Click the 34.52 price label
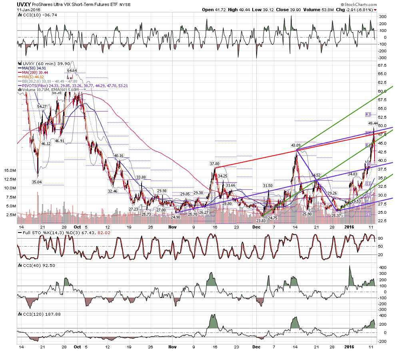 pyautogui.click(x=316, y=175)
